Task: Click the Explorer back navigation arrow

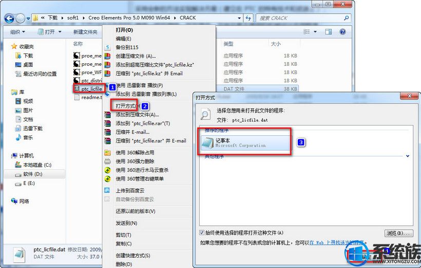Action: point(9,19)
